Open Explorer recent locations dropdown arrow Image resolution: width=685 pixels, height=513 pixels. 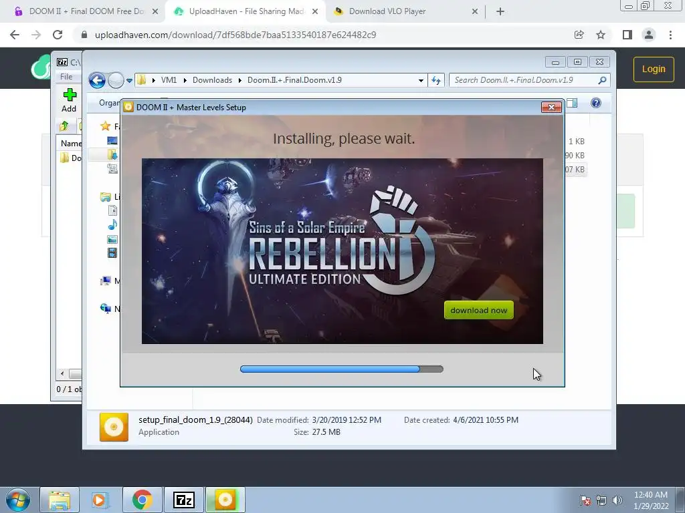click(129, 81)
